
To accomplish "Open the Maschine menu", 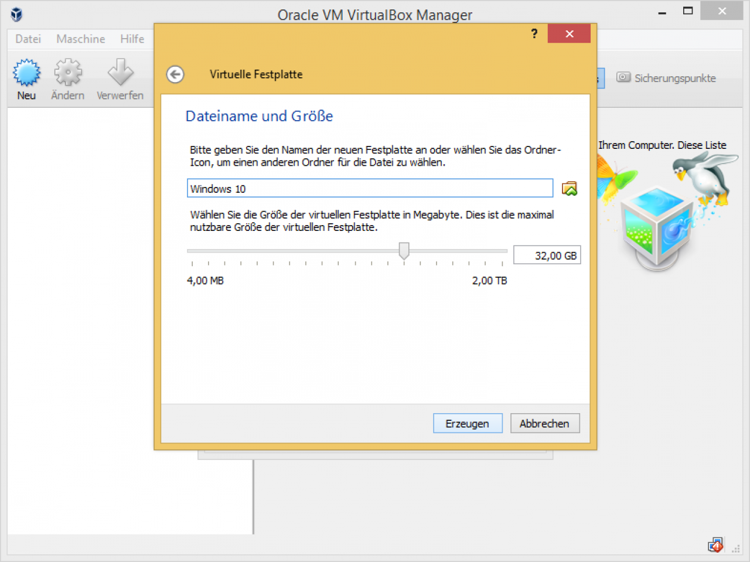I will point(81,39).
